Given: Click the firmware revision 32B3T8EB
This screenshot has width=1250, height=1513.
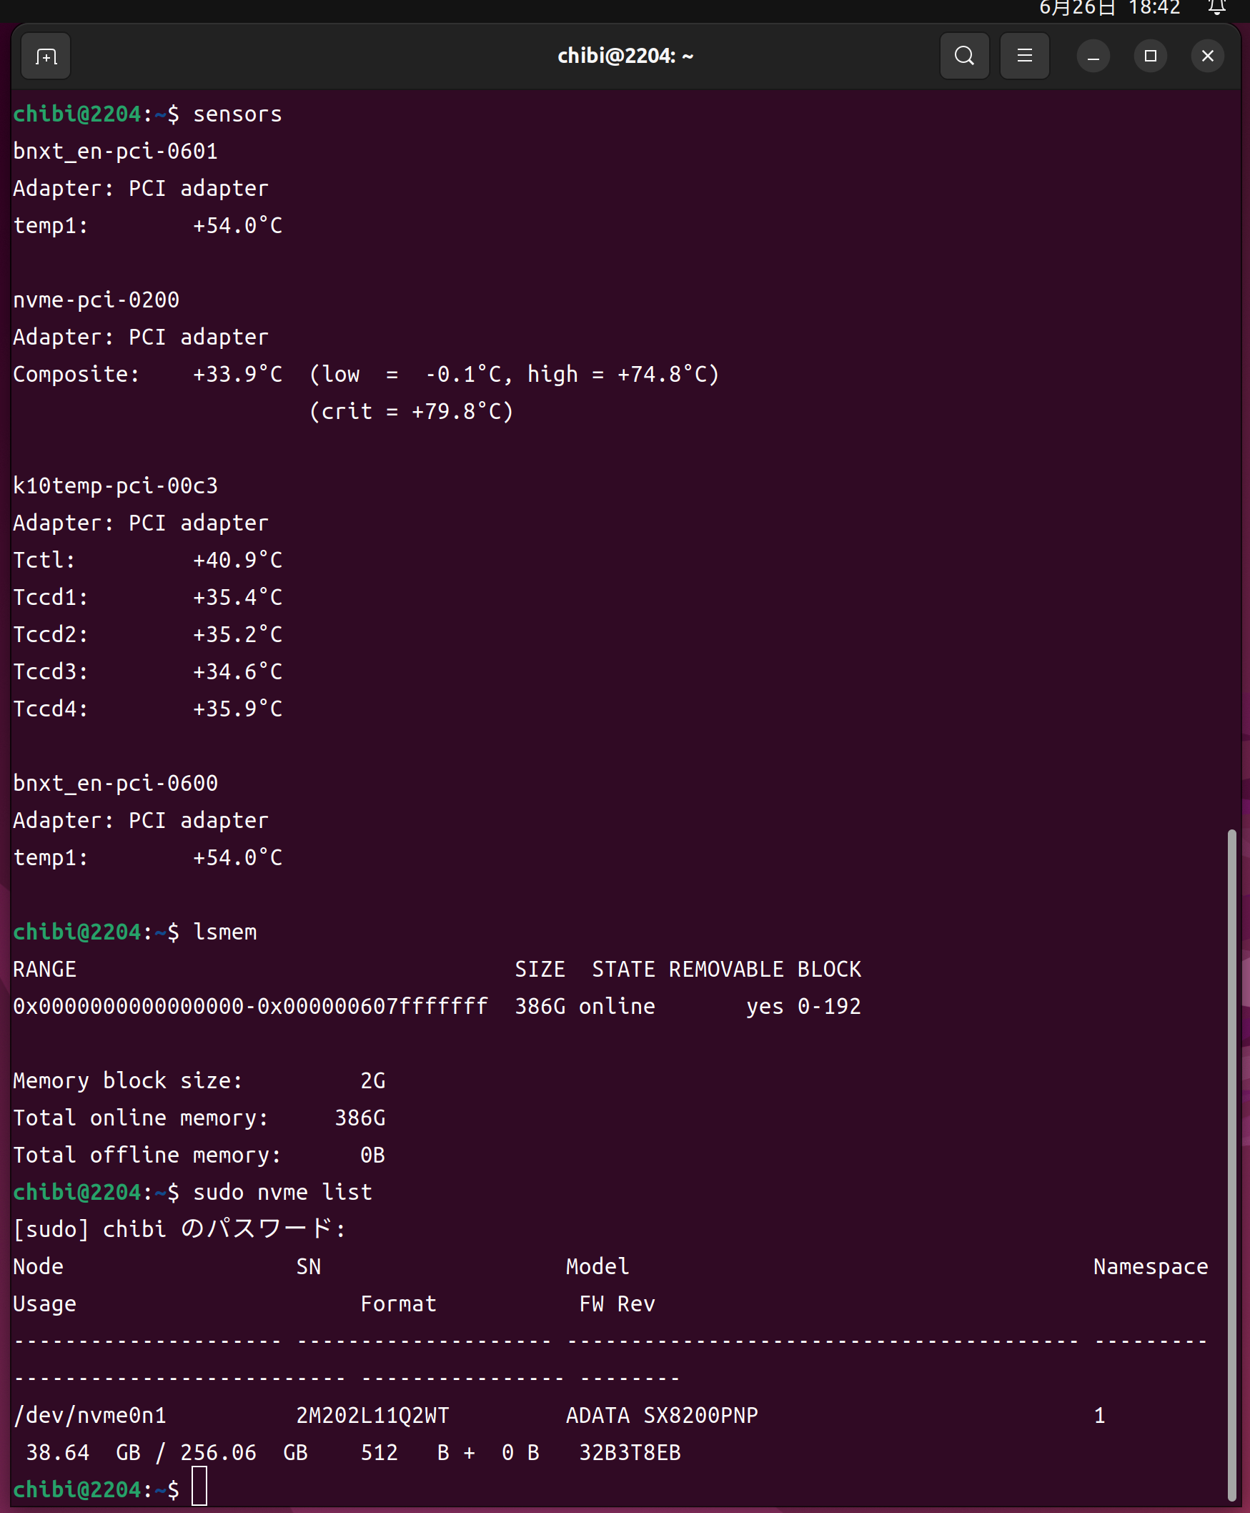Looking at the screenshot, I should [630, 1452].
